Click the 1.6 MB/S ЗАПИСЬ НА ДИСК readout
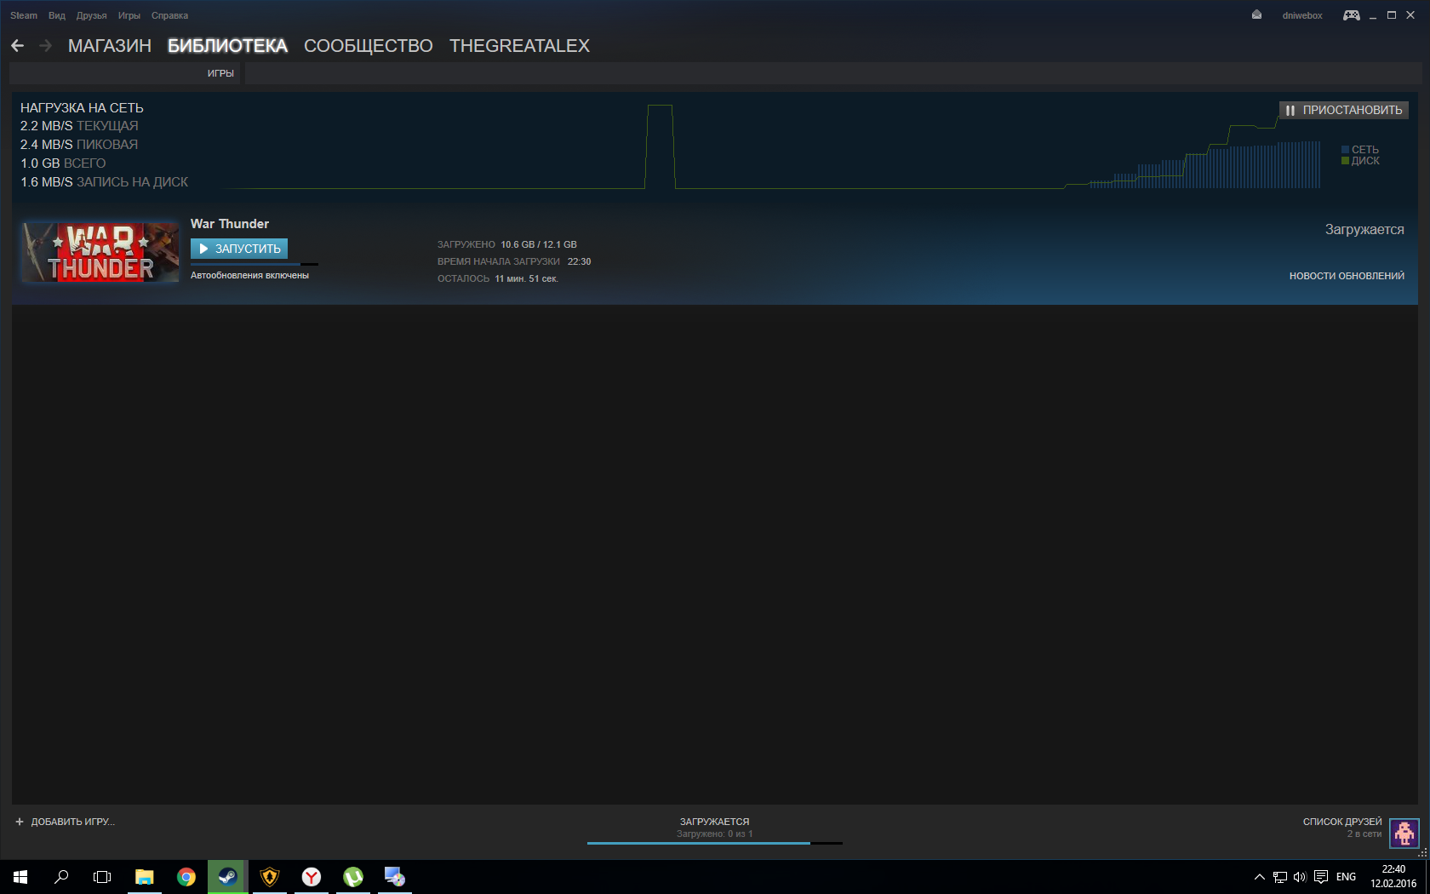 click(x=105, y=182)
